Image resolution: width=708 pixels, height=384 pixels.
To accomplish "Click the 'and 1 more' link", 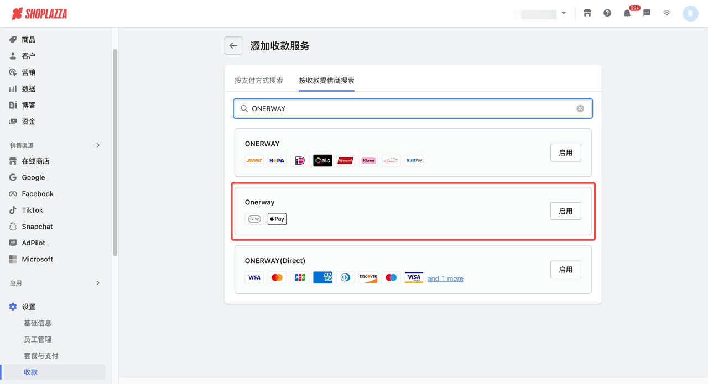I will [445, 278].
